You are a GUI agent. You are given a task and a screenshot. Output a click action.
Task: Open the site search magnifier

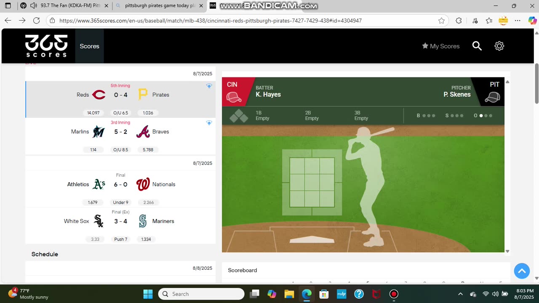coord(477,46)
